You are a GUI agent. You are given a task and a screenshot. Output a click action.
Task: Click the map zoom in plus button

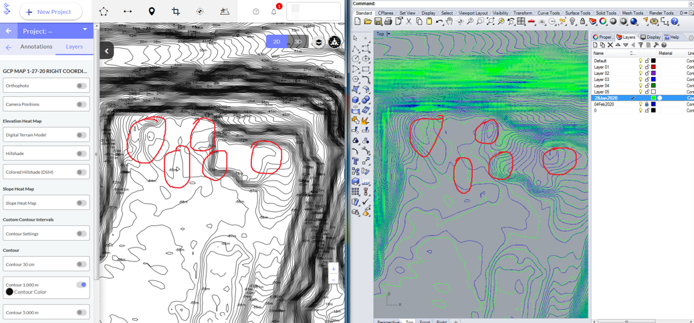coord(333,269)
